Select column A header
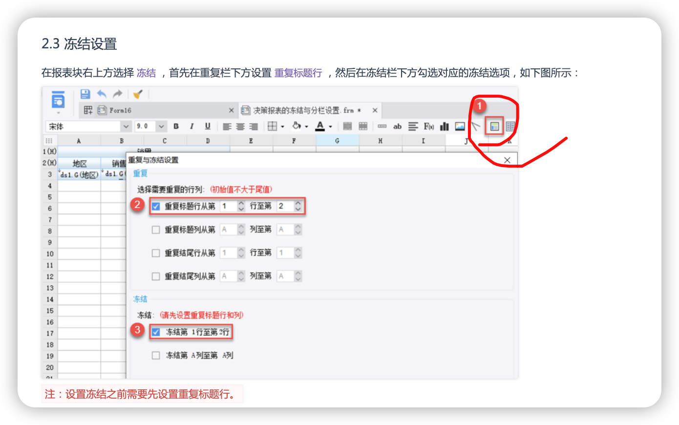679x425 pixels. 79,141
